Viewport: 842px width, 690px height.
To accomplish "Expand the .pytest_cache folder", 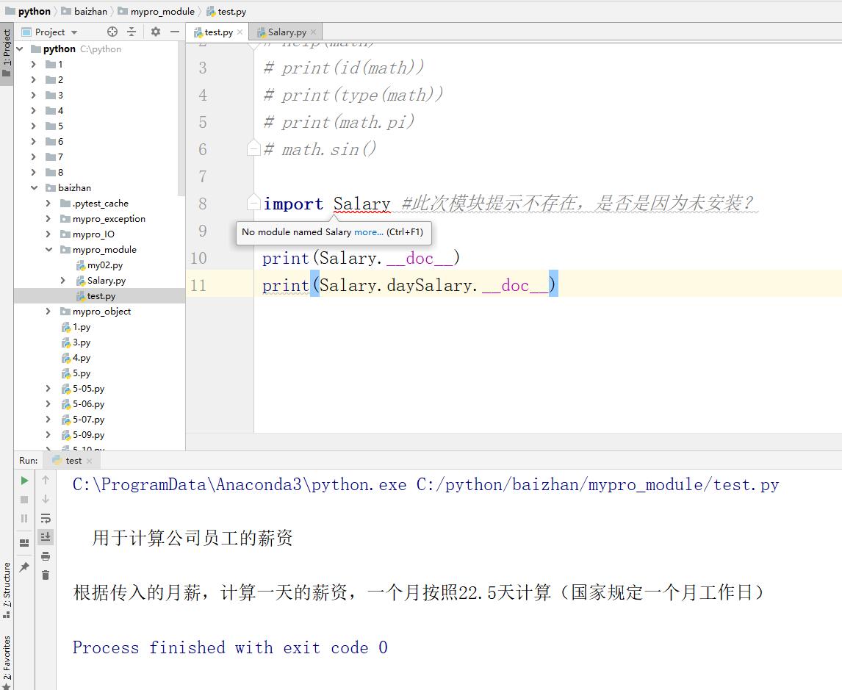I will 48,204.
